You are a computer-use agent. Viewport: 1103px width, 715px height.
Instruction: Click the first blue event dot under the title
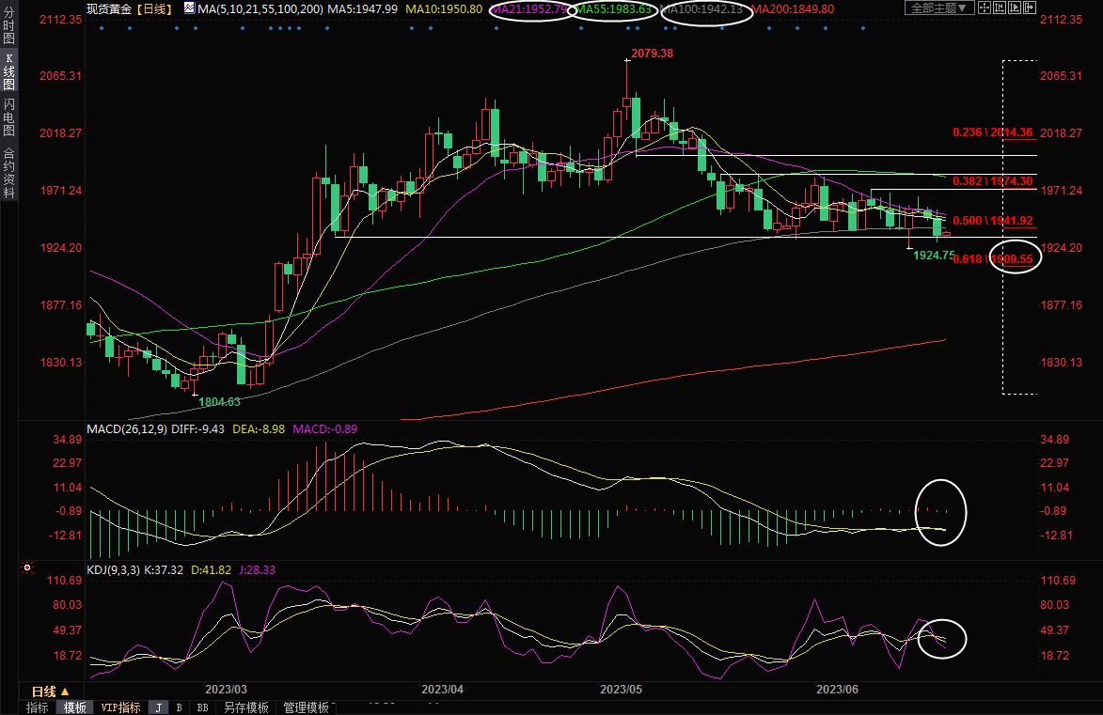(x=101, y=27)
